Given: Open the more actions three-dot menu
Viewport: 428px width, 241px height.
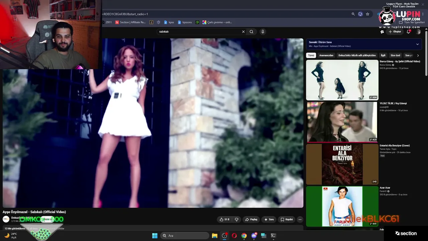Looking at the screenshot, I should pyautogui.click(x=300, y=220).
